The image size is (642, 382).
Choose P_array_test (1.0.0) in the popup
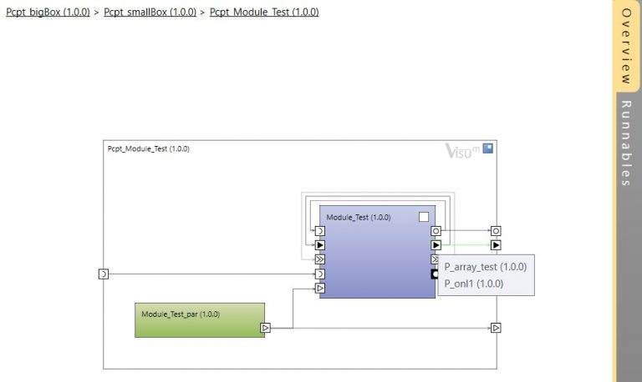486,267
